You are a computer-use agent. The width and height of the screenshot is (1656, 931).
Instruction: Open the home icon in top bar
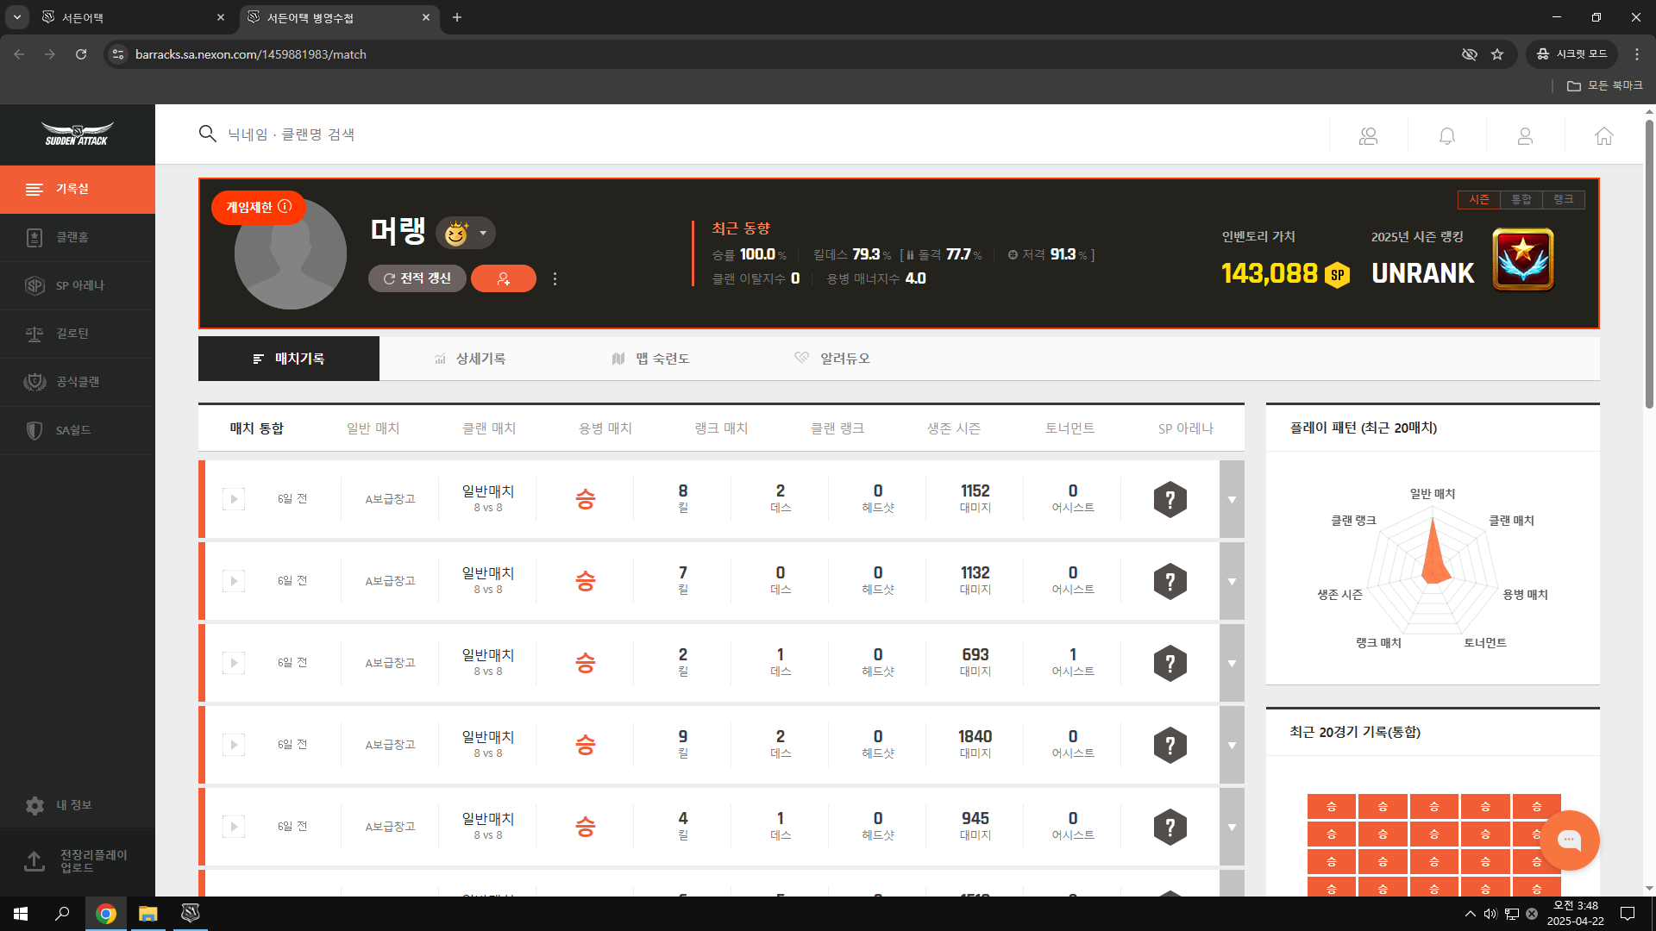(x=1603, y=136)
